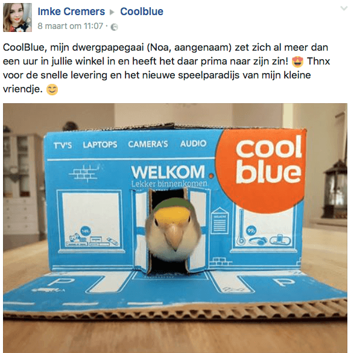Click the left parking P symbol
This screenshot has width=351, height=353.
(x=61, y=282)
